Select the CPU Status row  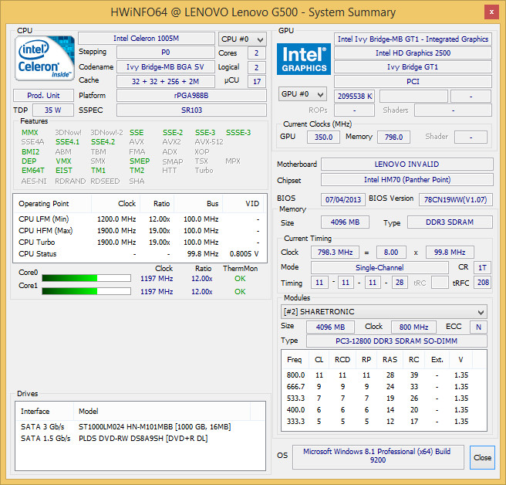(140, 254)
